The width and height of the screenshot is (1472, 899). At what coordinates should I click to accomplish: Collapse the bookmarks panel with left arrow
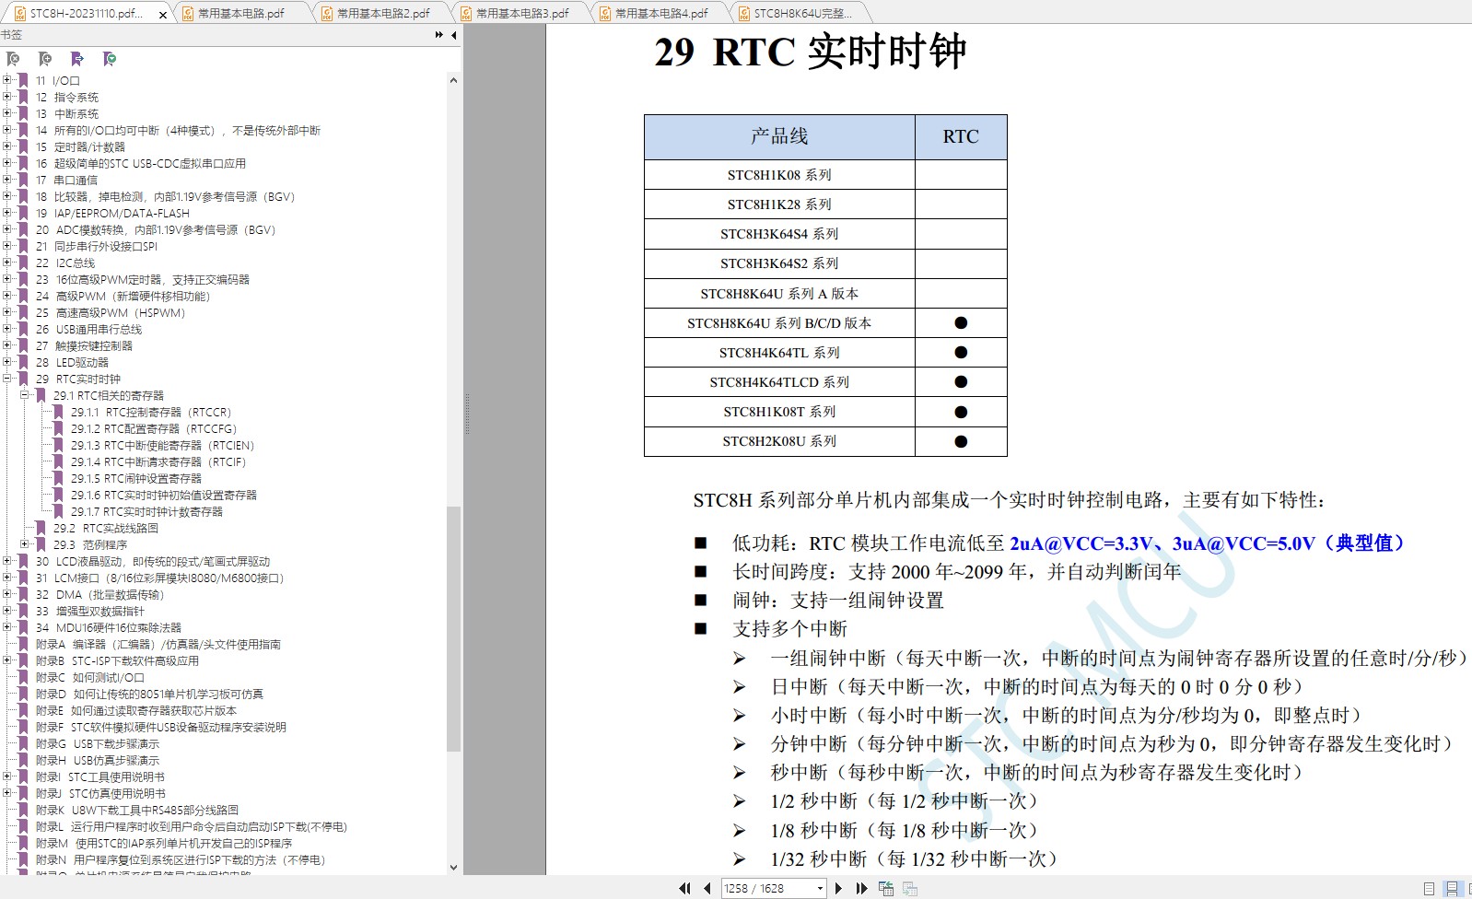pyautogui.click(x=453, y=35)
